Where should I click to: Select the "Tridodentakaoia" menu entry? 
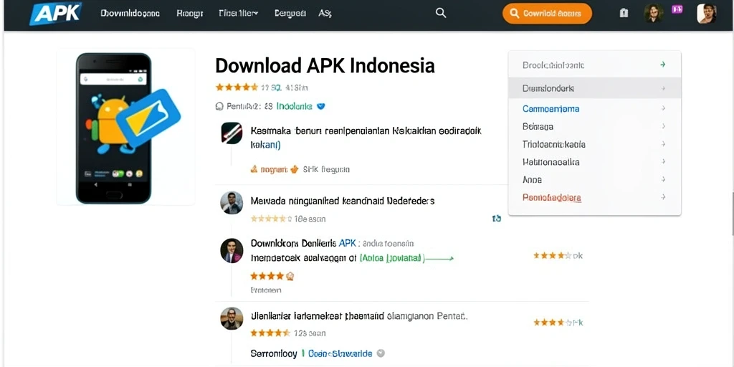point(554,144)
